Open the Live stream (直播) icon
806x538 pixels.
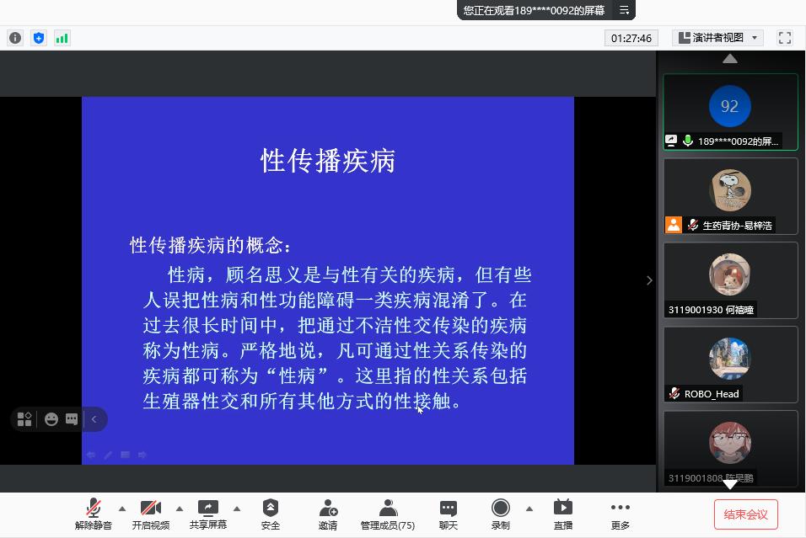pyautogui.click(x=562, y=514)
